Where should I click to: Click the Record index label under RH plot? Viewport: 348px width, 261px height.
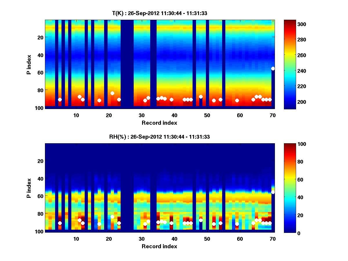click(x=159, y=246)
